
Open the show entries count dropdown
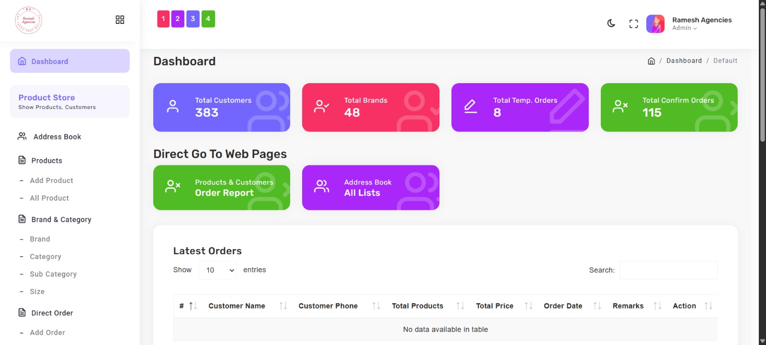(218, 270)
